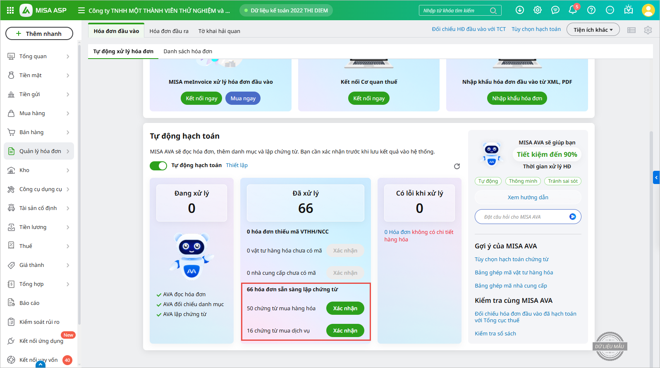Click the keyword search input field
Viewport: 660px width, 368px height.
(x=454, y=11)
